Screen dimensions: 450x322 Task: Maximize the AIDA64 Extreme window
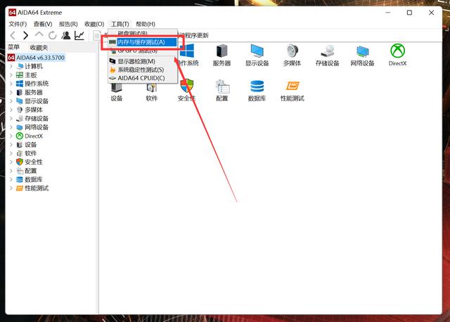click(409, 13)
